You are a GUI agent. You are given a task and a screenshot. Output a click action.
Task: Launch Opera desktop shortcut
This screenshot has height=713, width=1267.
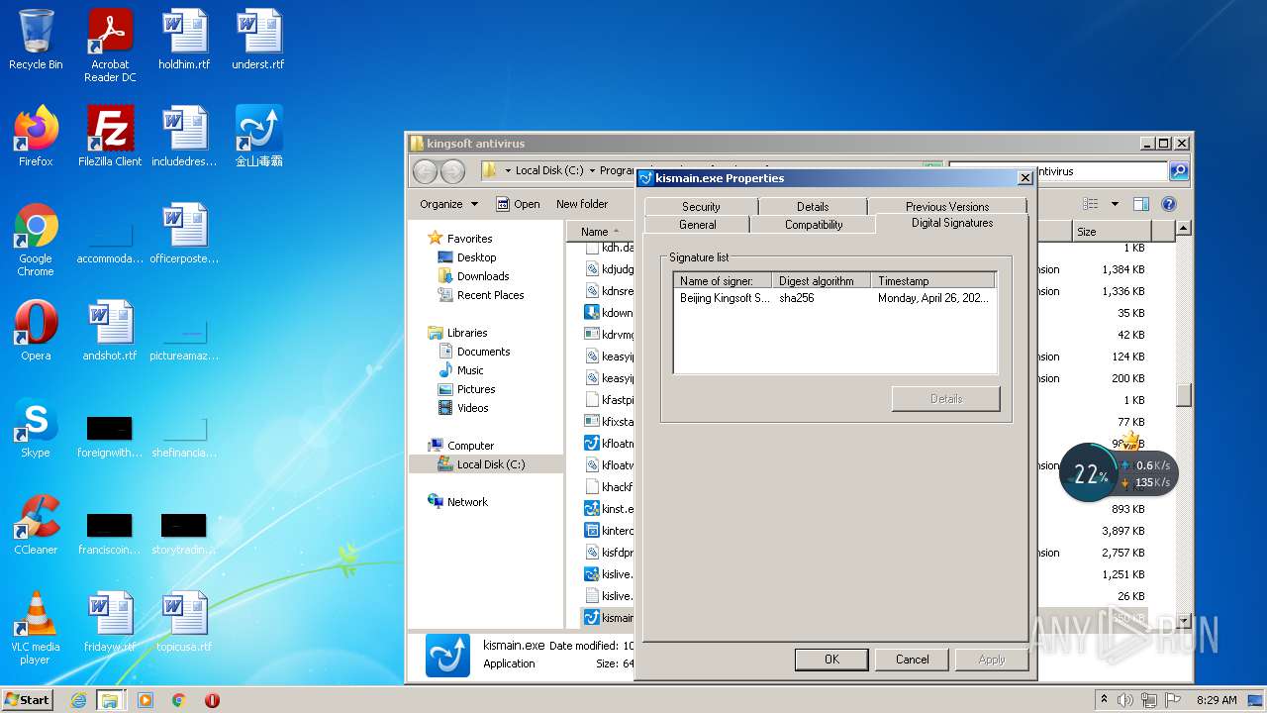tap(36, 331)
